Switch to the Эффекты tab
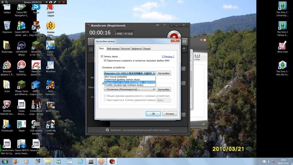The width and height of the screenshot is (293, 165). (136, 49)
